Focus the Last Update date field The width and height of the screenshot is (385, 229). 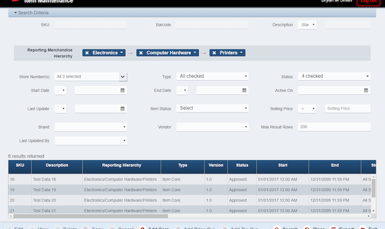(97, 108)
